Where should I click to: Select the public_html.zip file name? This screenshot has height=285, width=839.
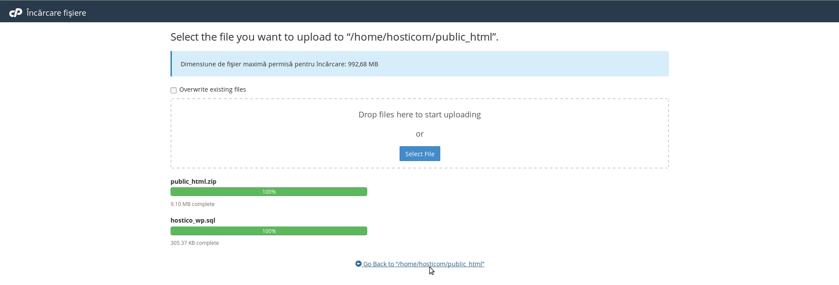coord(193,182)
